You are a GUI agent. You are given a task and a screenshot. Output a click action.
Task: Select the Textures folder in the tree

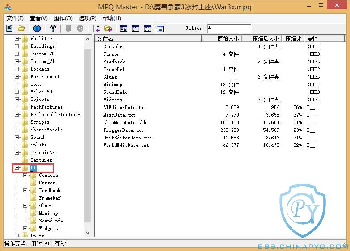[41, 160]
